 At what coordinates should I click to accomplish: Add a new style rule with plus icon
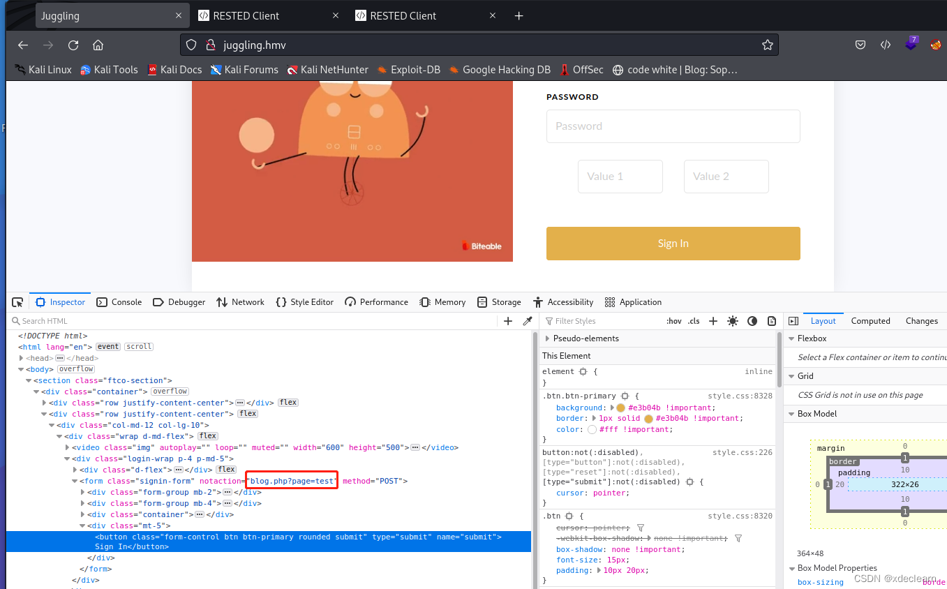pyautogui.click(x=713, y=321)
